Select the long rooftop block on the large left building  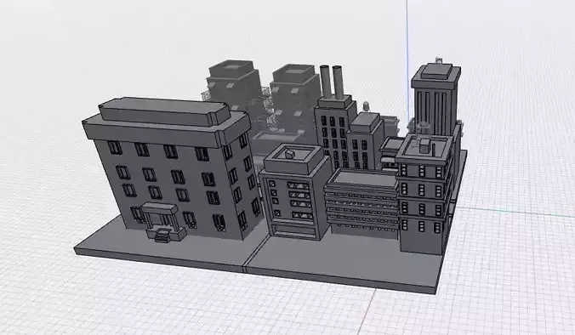164,111
